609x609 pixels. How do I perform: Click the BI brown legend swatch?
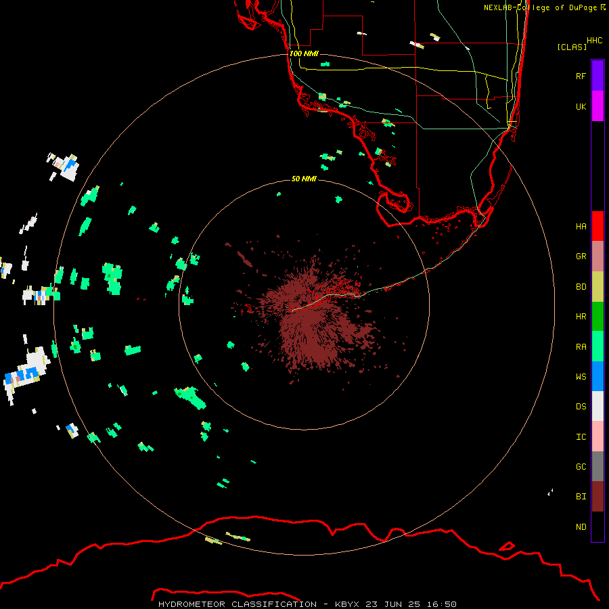click(x=597, y=497)
